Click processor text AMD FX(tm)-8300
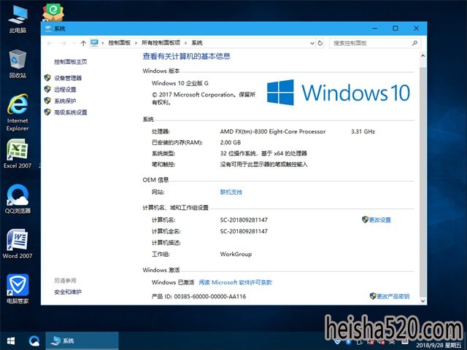Viewport: 467px width, 350px height. click(x=272, y=131)
